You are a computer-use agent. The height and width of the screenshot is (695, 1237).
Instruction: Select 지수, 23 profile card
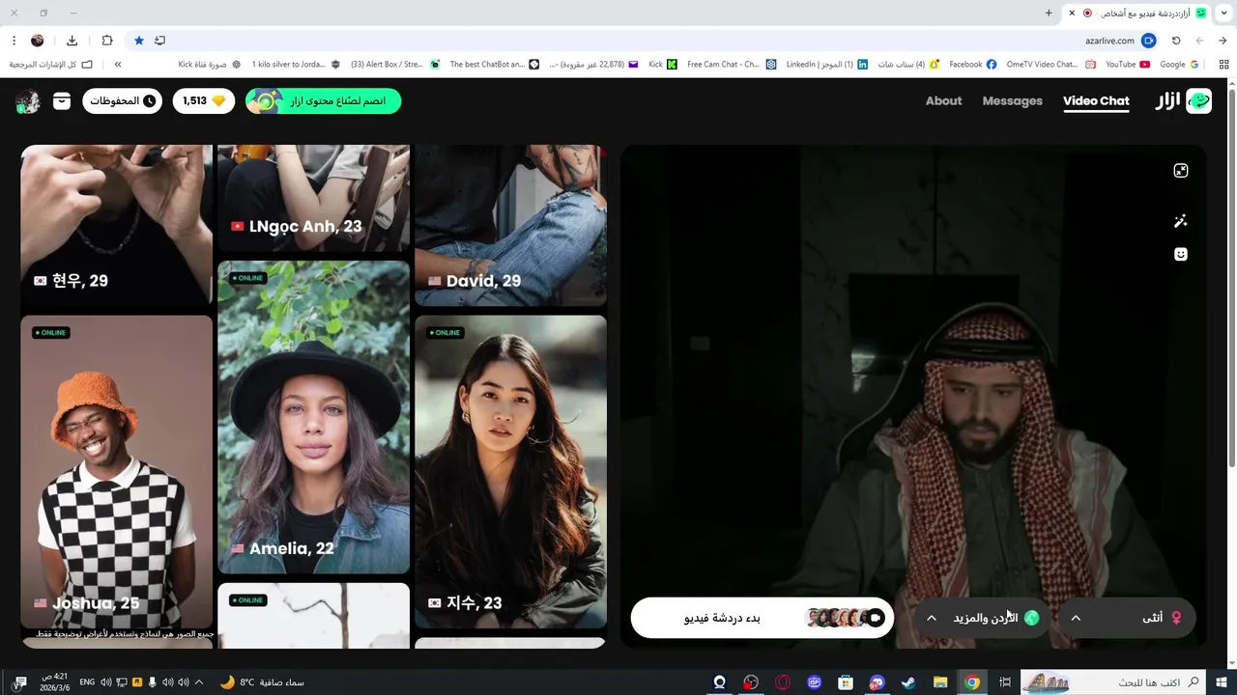pyautogui.click(x=511, y=473)
